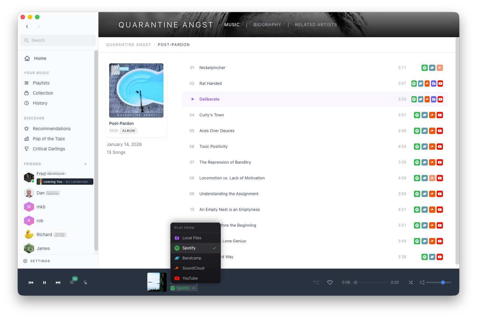Select Bandcamp in the Play From menu

tap(192, 258)
